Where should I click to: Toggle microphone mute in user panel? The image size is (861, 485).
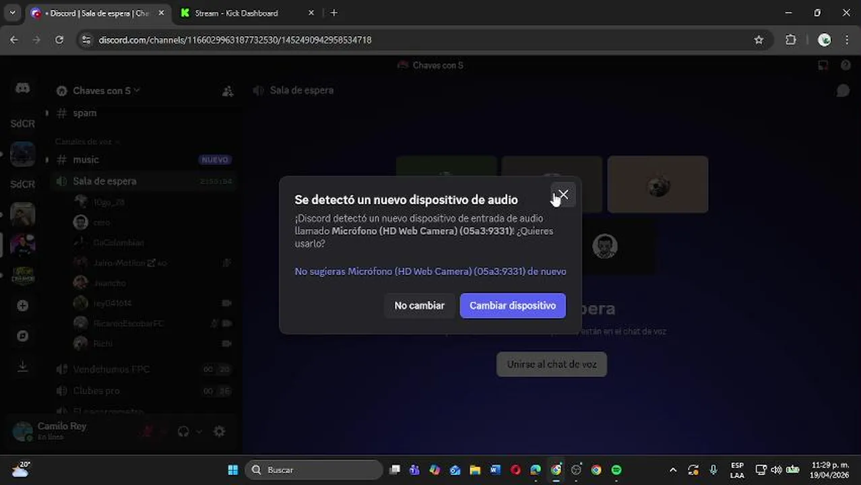click(148, 432)
